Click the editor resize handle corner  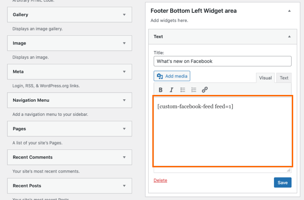click(289, 170)
